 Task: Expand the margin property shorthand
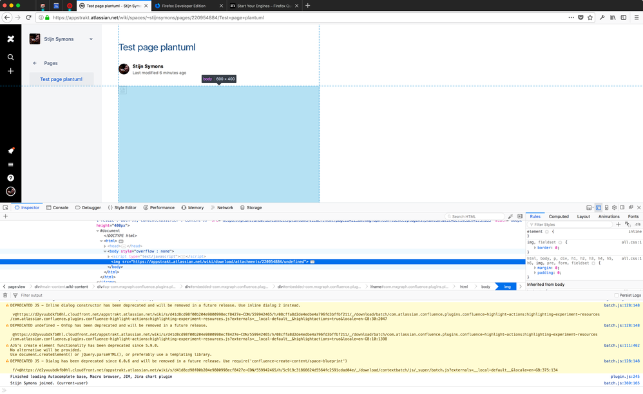click(535, 268)
